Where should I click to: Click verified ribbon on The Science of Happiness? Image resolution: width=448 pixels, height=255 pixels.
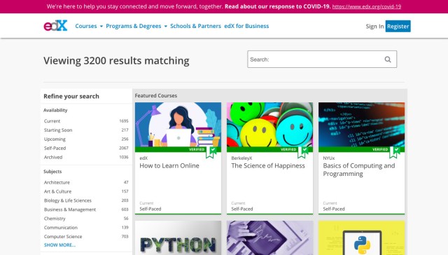pyautogui.click(x=302, y=153)
